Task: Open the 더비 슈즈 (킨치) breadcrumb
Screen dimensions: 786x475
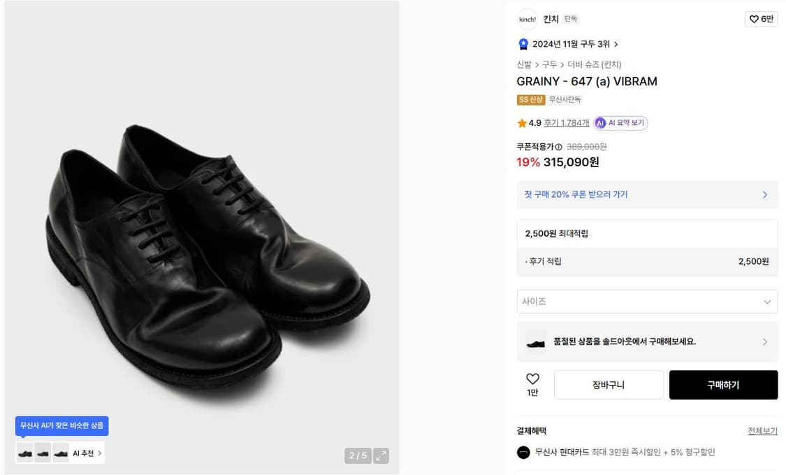Action: pyautogui.click(x=594, y=64)
